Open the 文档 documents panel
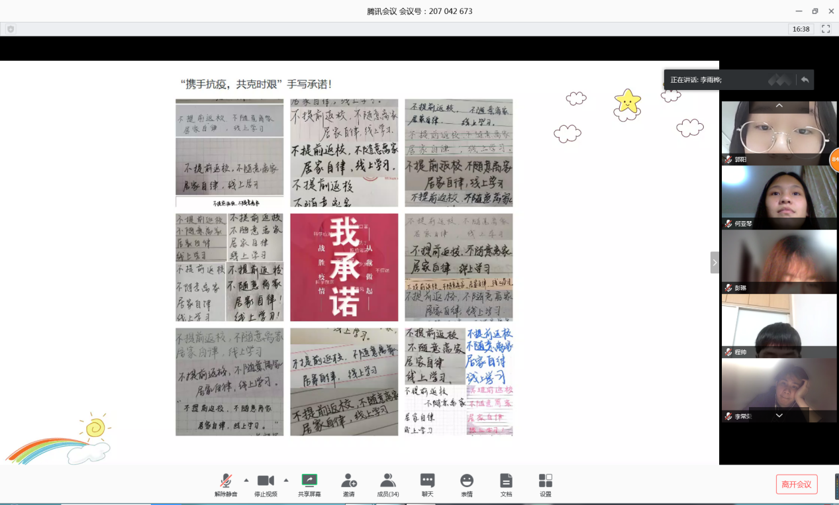Image resolution: width=839 pixels, height=505 pixels. tap(506, 484)
